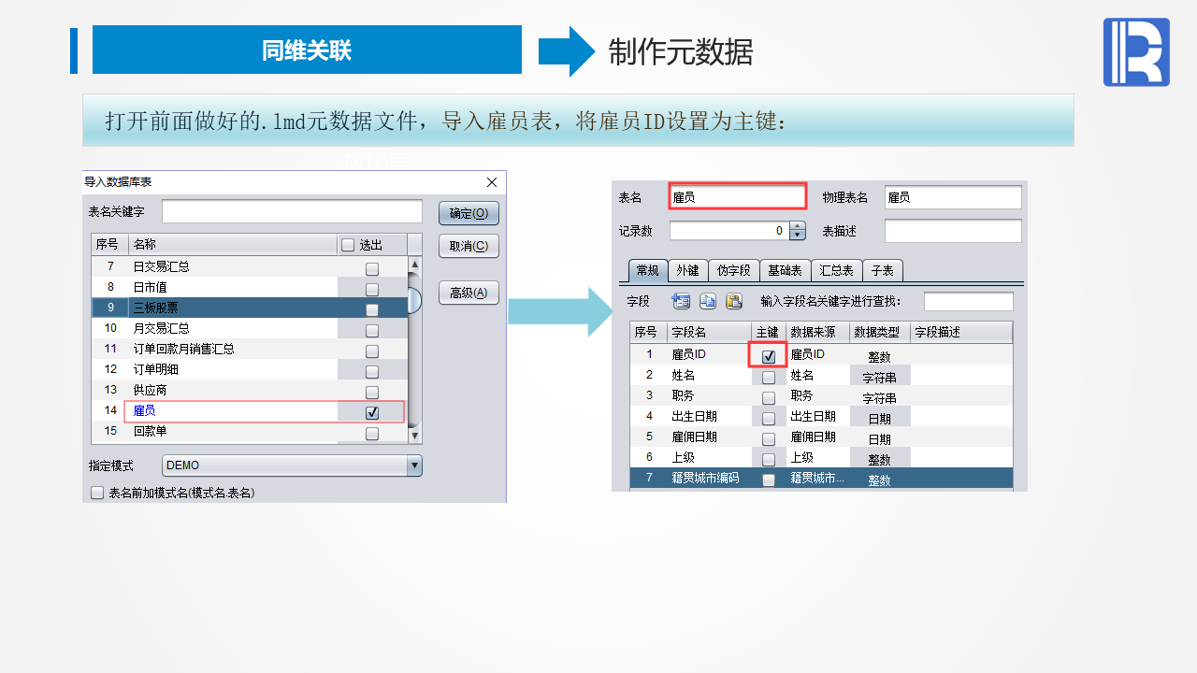The image size is (1197, 673).
Task: Check the 主键 box for 籍贯城市编码
Action: [769, 480]
